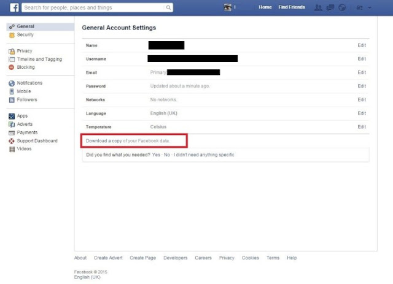393x284 pixels.
Task: Open Blocking settings section
Action: pos(26,67)
